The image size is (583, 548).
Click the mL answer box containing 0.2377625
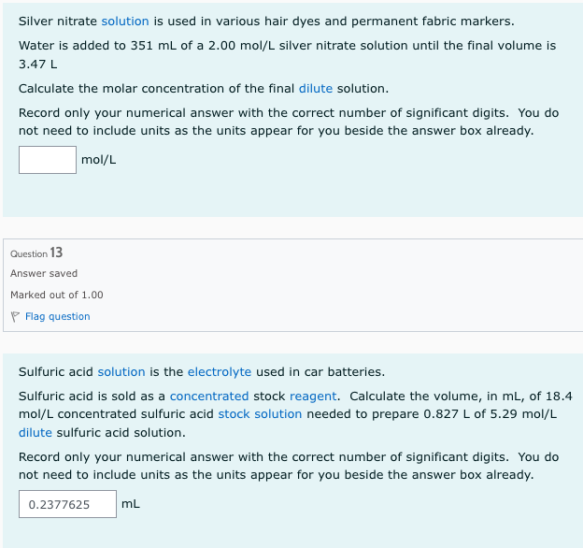[x=67, y=504]
